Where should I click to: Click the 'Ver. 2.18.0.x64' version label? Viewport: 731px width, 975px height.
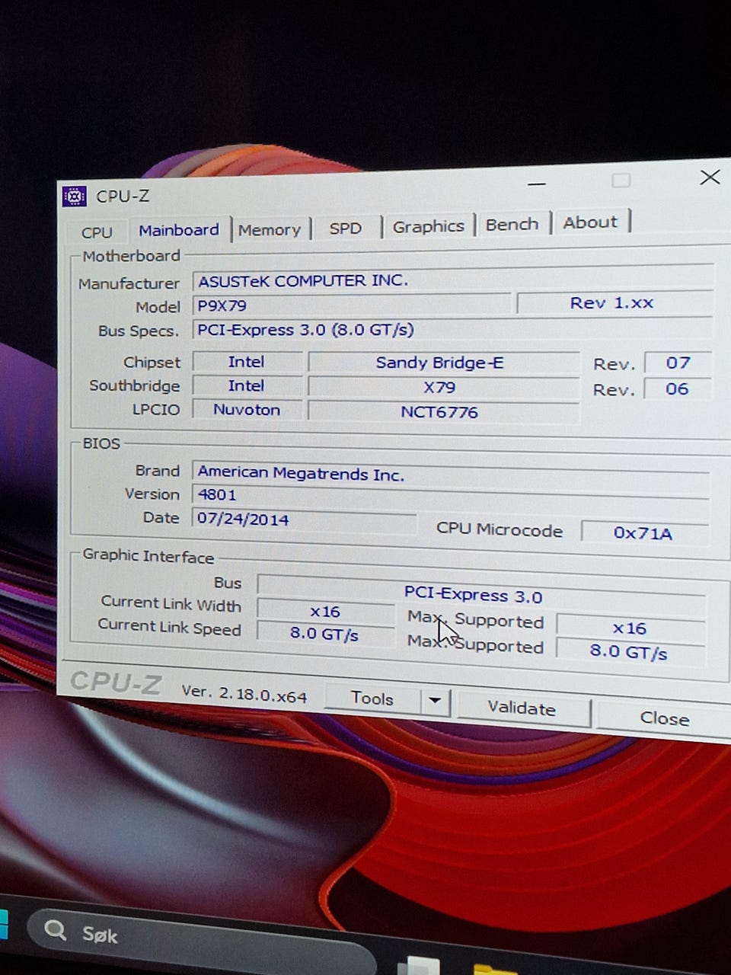point(244,693)
